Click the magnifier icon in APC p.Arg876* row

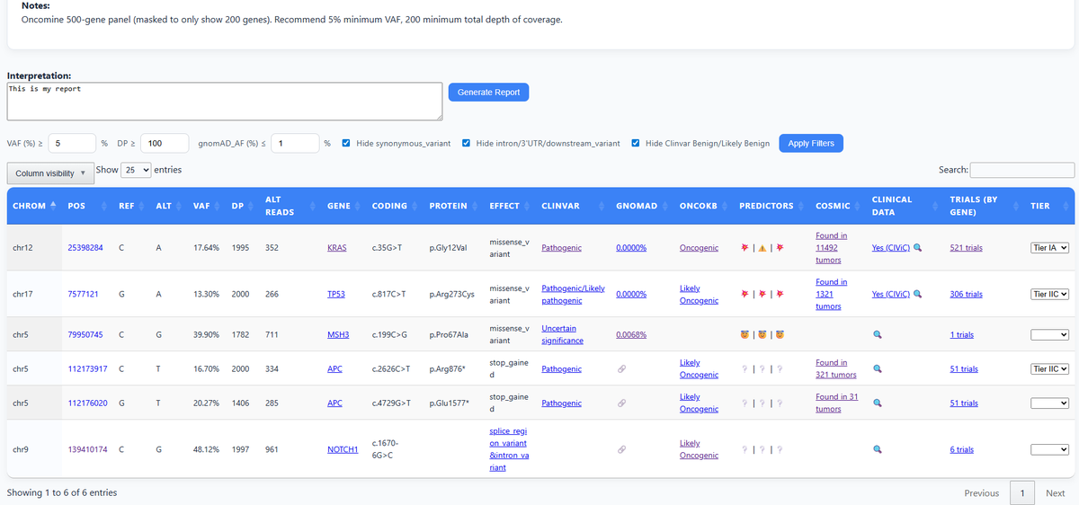[x=878, y=368]
